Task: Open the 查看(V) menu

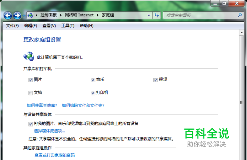Action: (49, 26)
